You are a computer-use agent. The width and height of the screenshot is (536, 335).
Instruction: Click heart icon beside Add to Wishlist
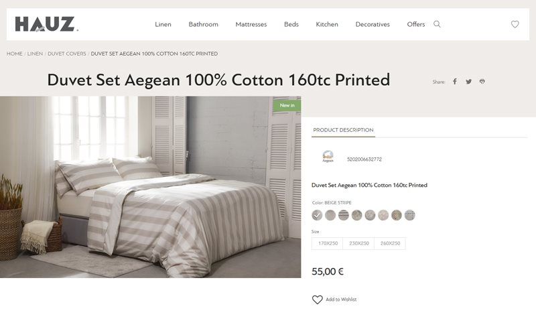317,299
